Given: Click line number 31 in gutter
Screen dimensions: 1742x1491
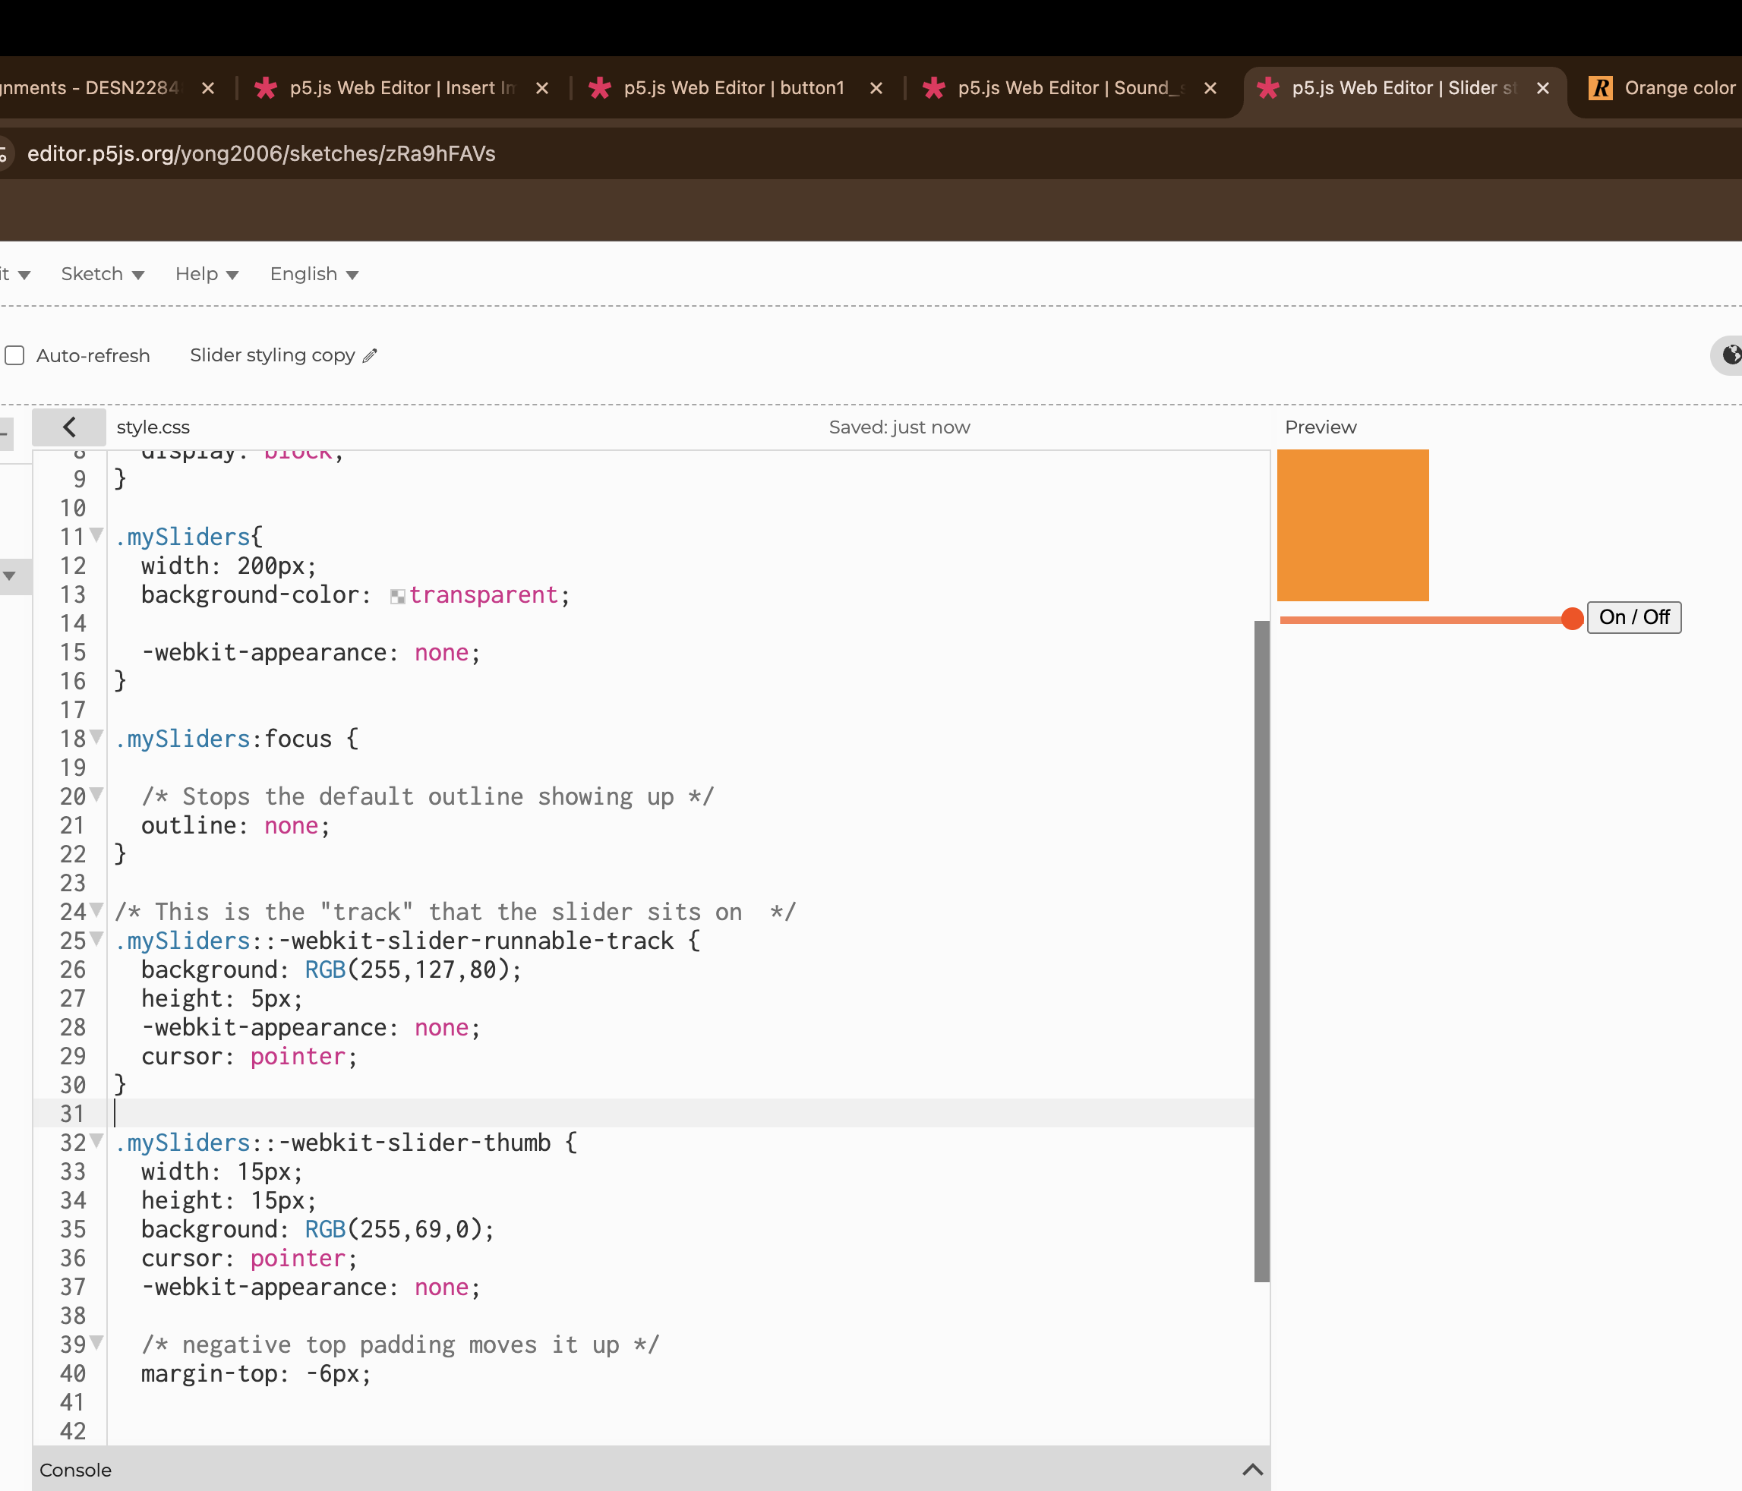Looking at the screenshot, I should click(x=73, y=1114).
